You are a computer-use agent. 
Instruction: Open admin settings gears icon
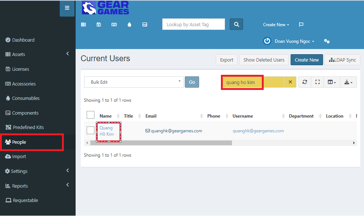pos(326,41)
